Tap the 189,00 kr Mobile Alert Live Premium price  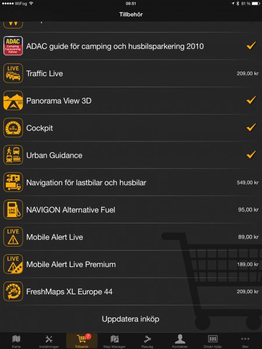(247, 265)
